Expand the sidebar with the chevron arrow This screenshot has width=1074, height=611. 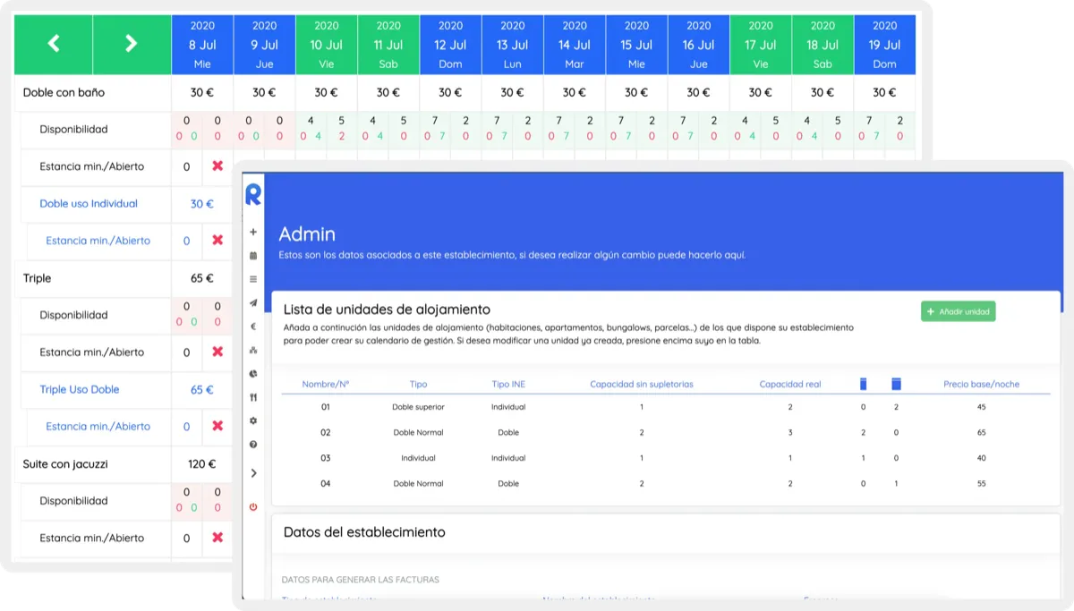253,472
